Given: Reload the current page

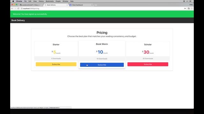Looking at the screenshot, I should 18,9.
